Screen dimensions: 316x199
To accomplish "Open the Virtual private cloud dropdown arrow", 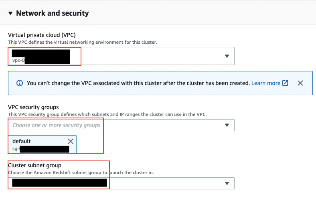I will coord(227,56).
